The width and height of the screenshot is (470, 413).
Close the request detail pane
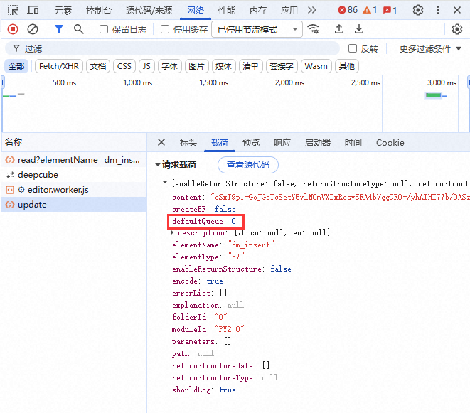[x=161, y=142]
